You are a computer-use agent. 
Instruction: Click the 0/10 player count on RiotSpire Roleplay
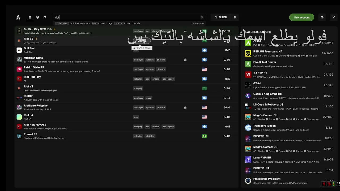click(227, 107)
